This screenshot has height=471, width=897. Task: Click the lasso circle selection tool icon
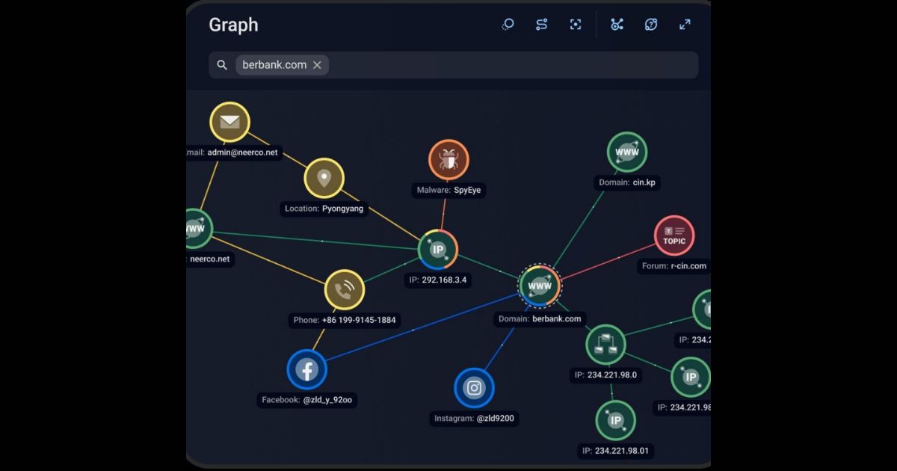508,25
